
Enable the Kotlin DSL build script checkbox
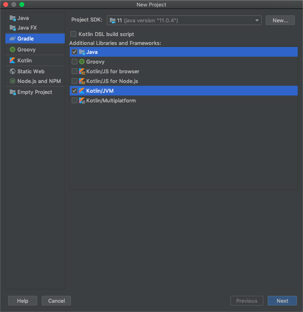[x=73, y=34]
